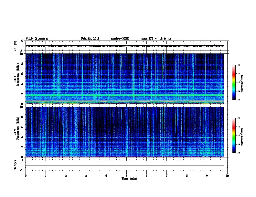The width and height of the screenshot is (256, 197).
Task: Click the "VLF Spectra" plot title
Action: coord(37,39)
